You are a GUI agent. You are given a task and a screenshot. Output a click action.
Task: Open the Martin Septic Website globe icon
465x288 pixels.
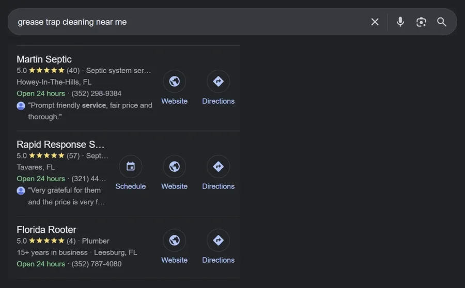click(175, 81)
